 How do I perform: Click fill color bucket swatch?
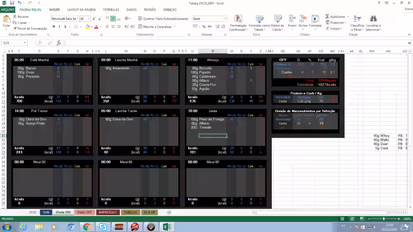tap(88, 26)
